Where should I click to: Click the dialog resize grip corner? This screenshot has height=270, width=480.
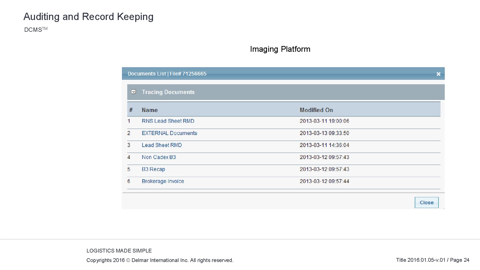pos(443,208)
